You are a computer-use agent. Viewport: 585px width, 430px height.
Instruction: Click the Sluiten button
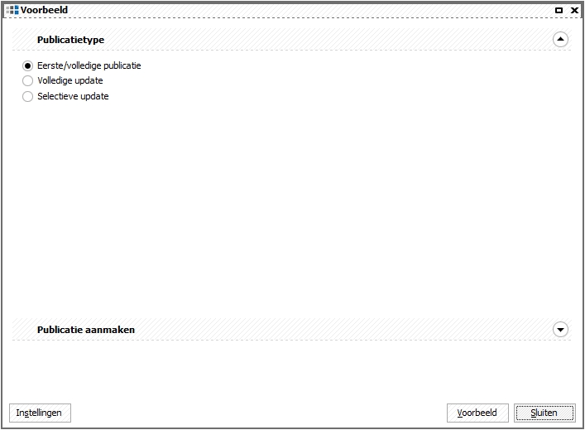point(544,413)
